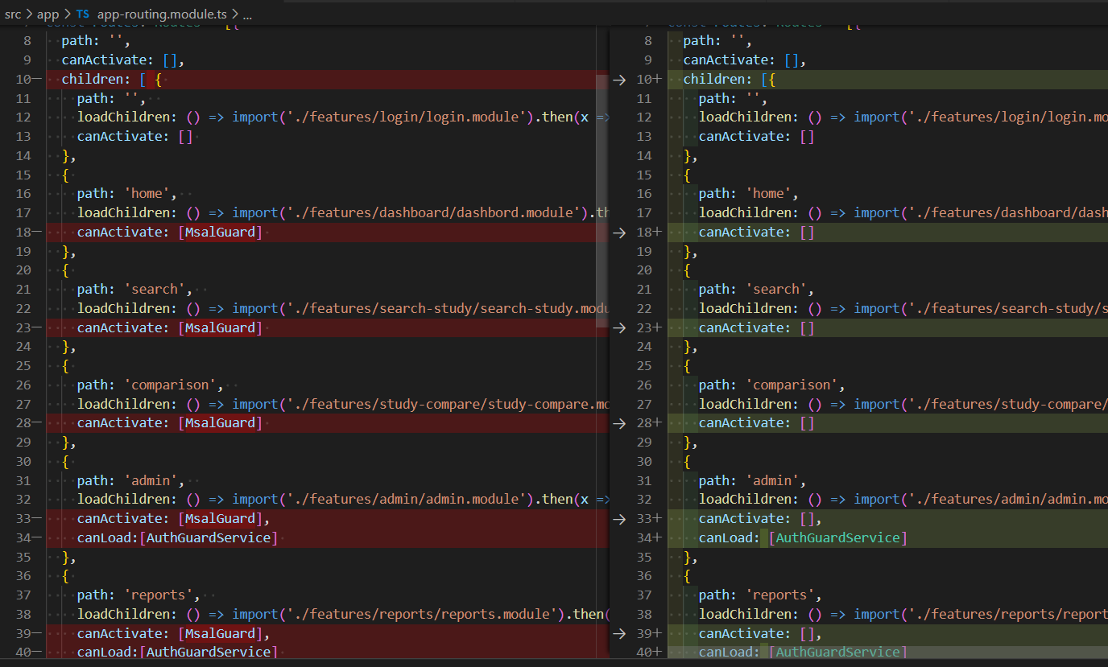
Task: Click the TypeScript file icon in the breadcrumb
Action: point(83,14)
